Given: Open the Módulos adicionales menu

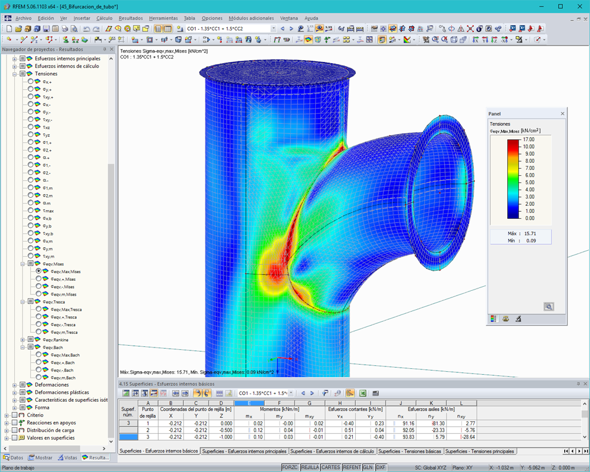Looking at the screenshot, I should click(x=251, y=18).
